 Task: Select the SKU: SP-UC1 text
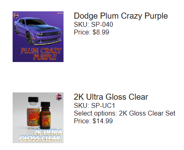(x=94, y=105)
